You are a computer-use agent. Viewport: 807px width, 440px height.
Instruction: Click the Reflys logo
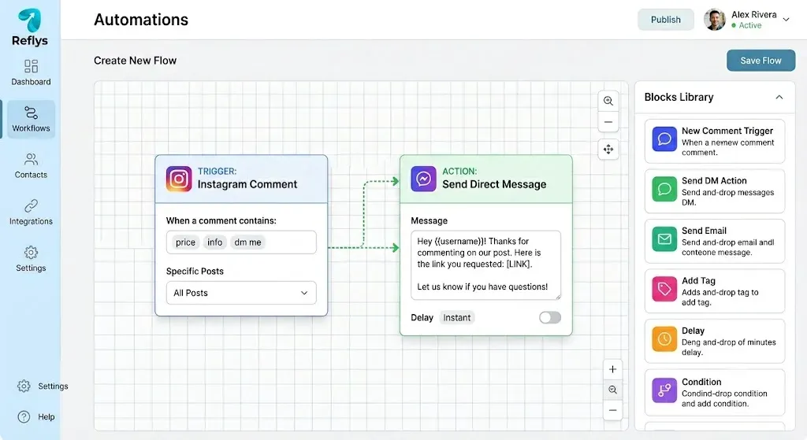(29, 28)
